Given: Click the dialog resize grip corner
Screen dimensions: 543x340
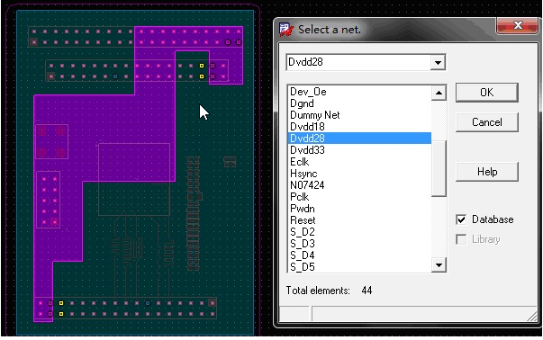Looking at the screenshot, I should 532,316.
